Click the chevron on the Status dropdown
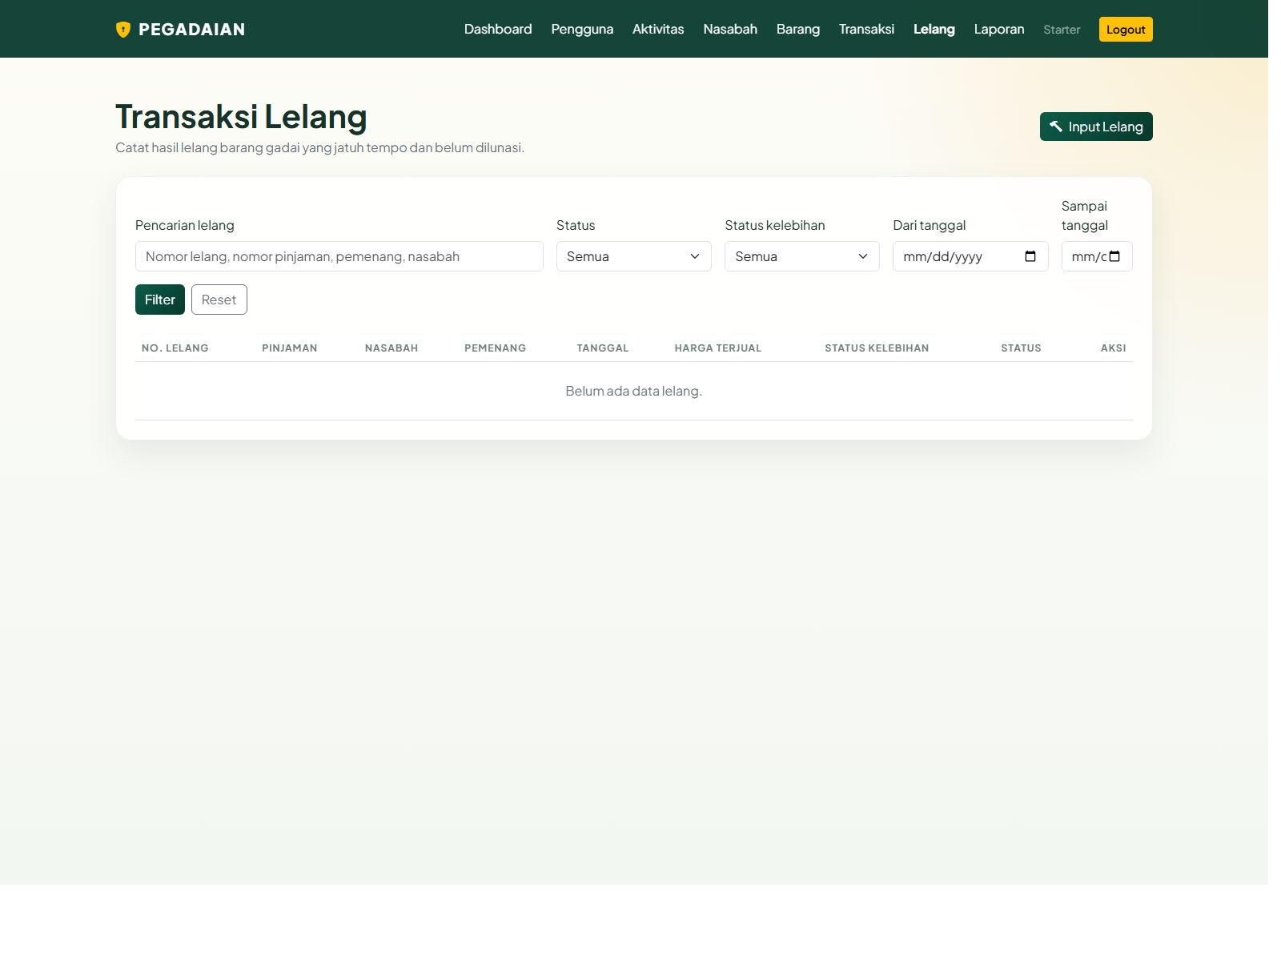The width and height of the screenshot is (1281, 961). pos(695,256)
